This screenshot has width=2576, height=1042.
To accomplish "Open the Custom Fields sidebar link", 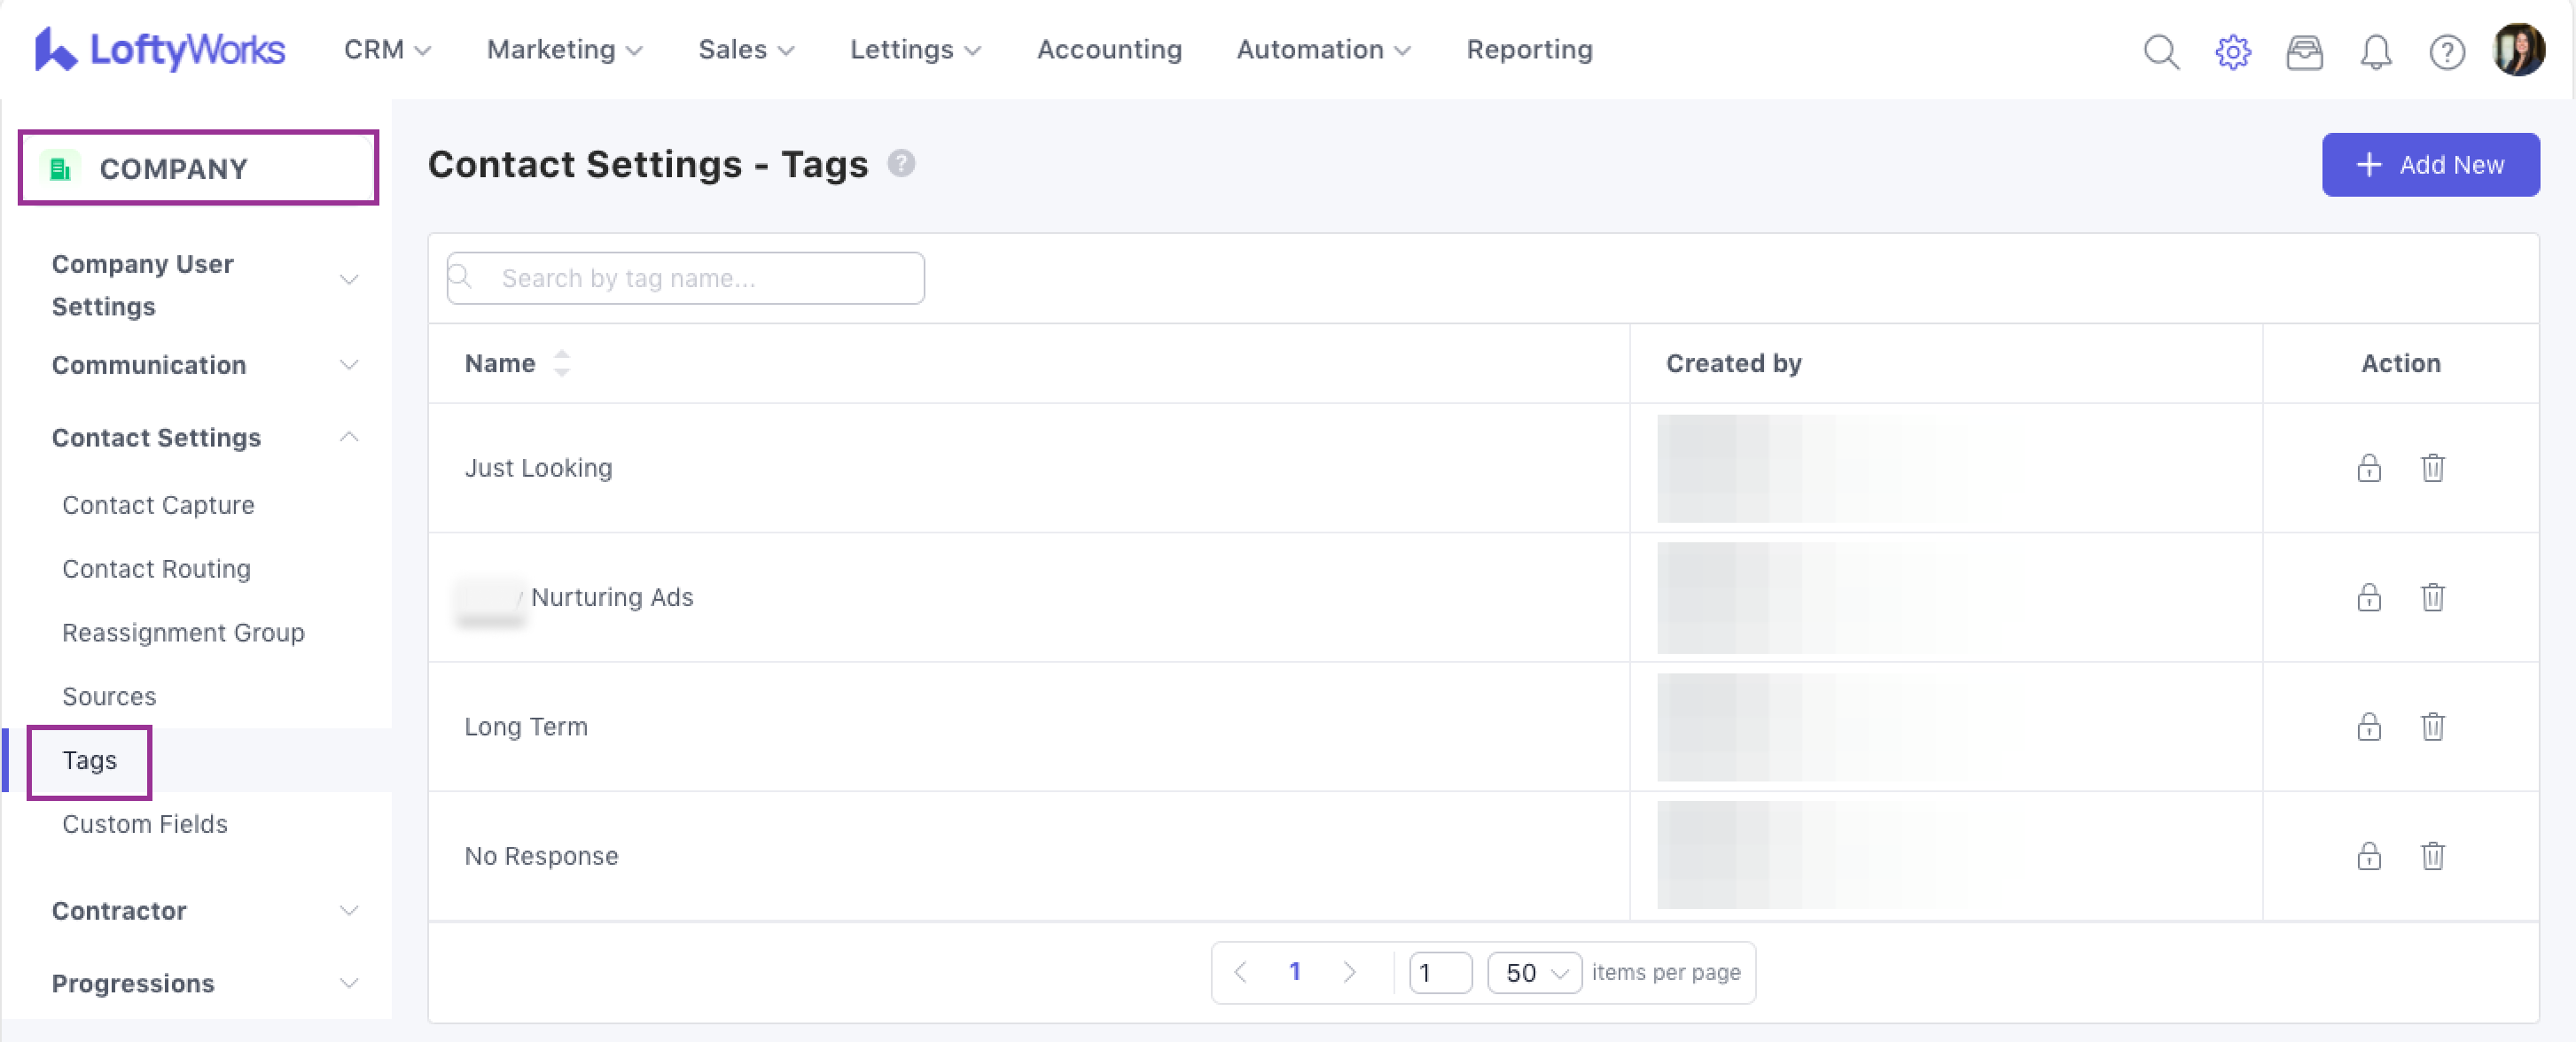I will 145,824.
